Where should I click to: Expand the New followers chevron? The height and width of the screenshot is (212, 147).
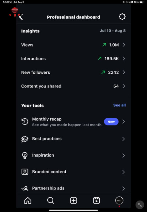(124, 72)
